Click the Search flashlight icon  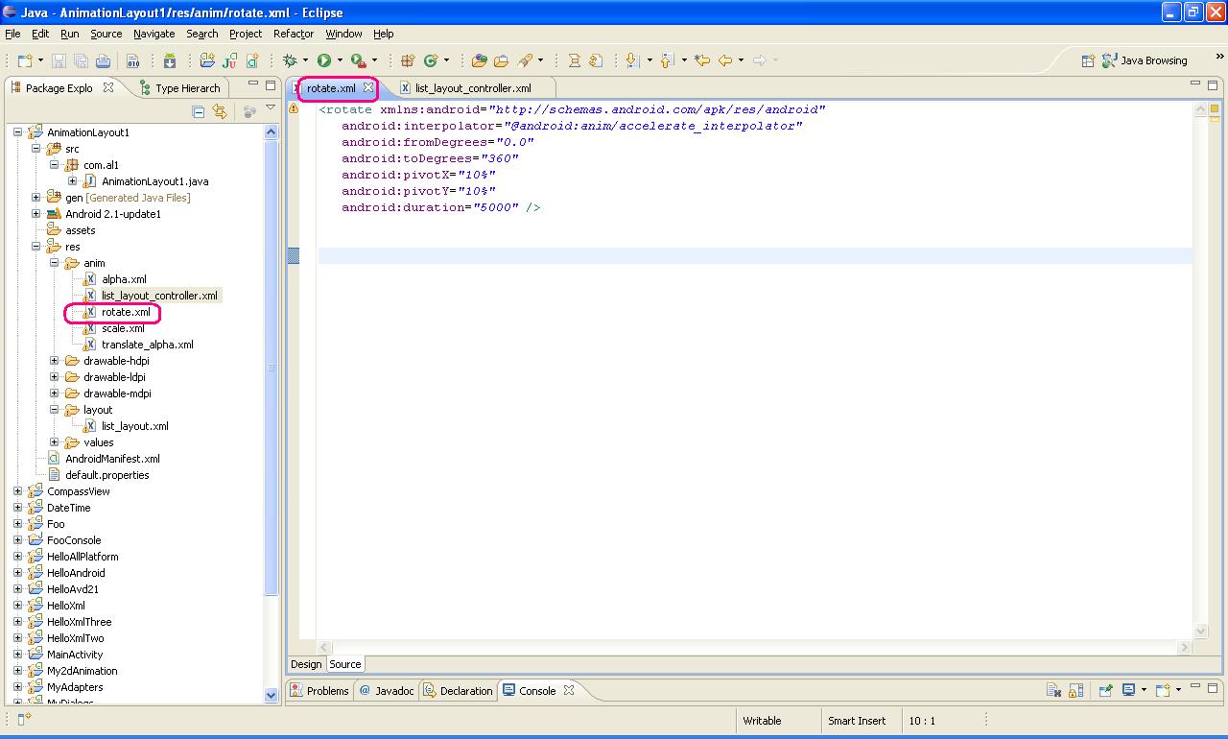pyautogui.click(x=526, y=60)
